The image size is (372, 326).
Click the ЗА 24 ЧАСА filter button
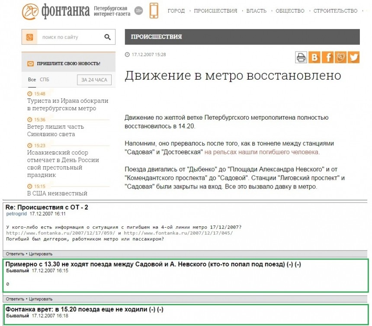pyautogui.click(x=93, y=80)
